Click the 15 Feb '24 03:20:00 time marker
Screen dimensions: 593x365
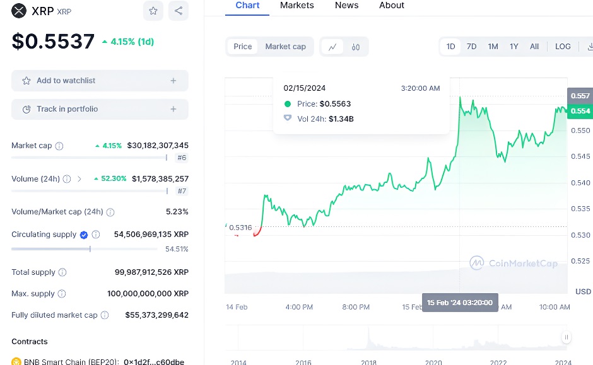click(x=460, y=303)
